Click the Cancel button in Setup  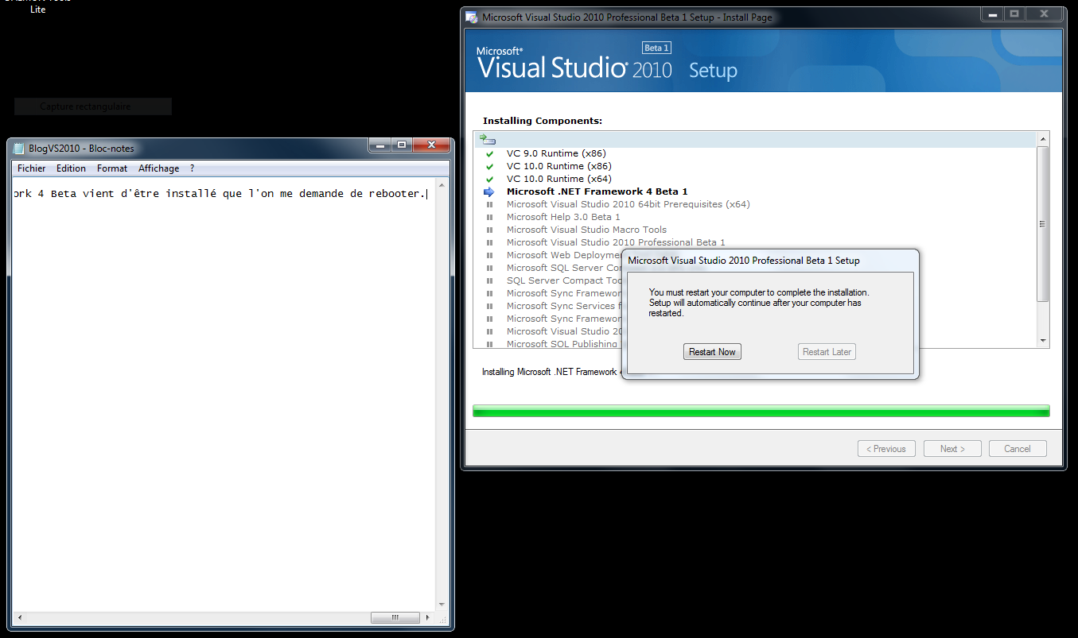(1018, 449)
